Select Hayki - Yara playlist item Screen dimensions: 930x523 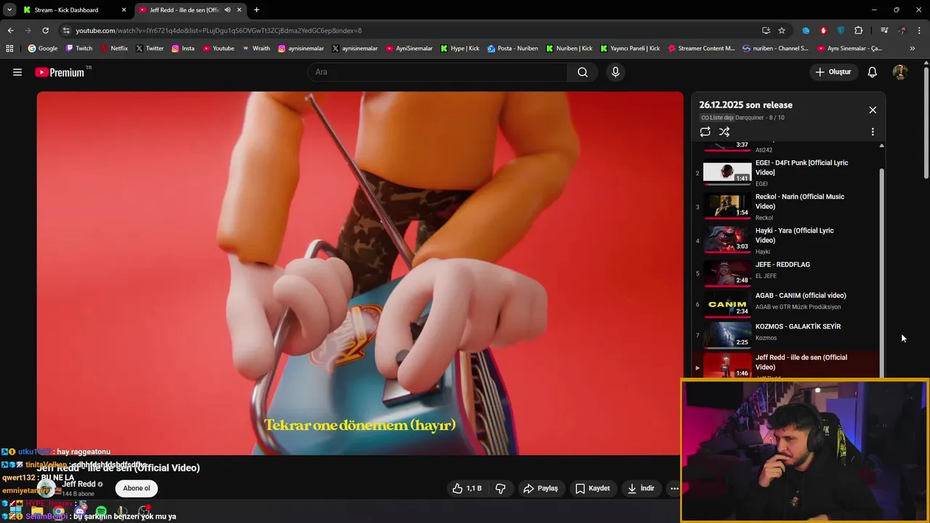(x=785, y=240)
